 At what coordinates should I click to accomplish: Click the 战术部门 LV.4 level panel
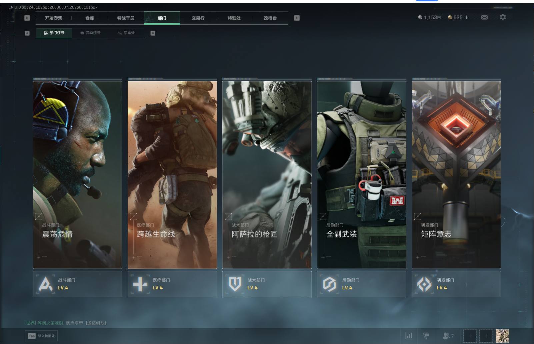coord(267,284)
